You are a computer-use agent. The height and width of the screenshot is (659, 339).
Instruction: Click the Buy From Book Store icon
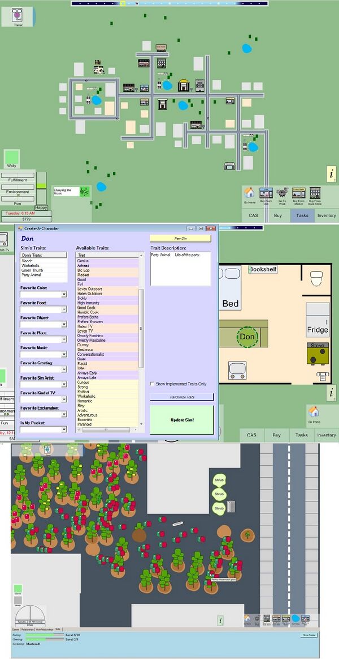(315, 193)
